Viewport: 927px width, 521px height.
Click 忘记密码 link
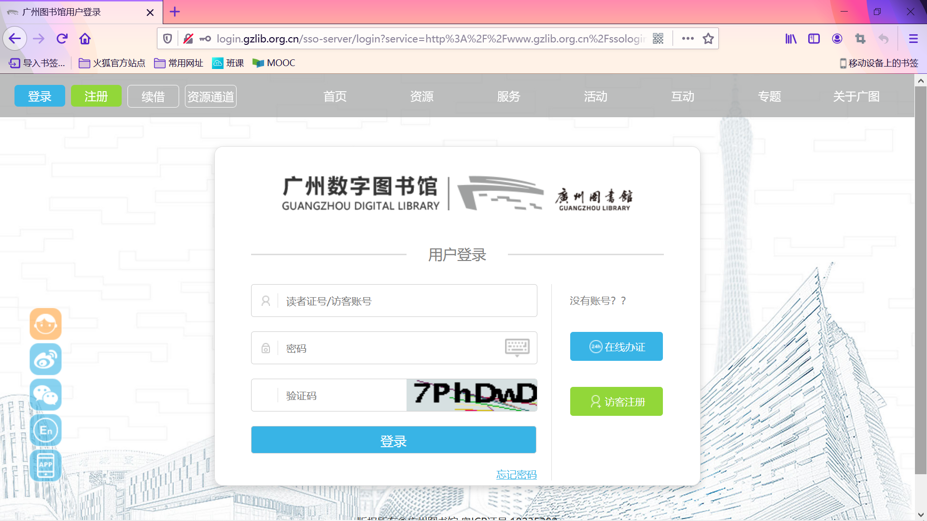(516, 475)
